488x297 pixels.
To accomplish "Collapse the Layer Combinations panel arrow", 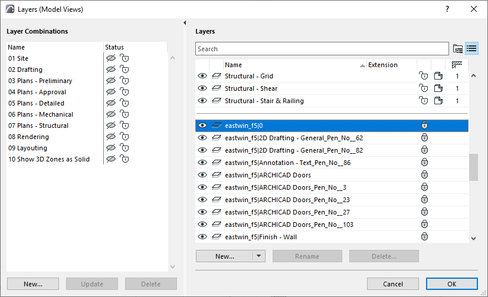I will tap(185, 23).
